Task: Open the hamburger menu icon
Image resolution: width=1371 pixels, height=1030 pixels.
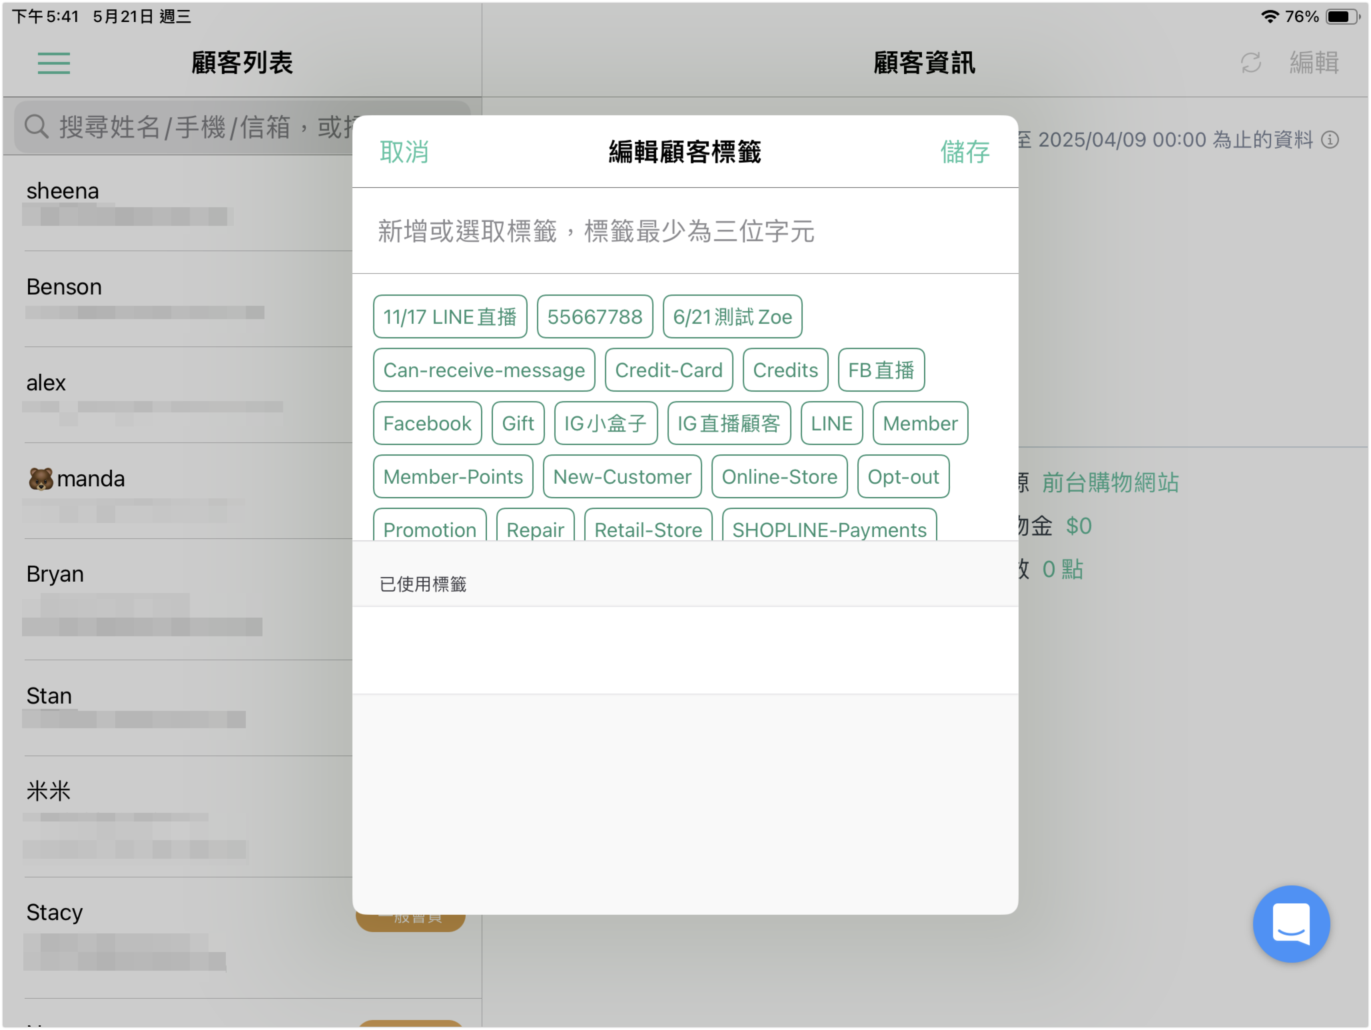Action: (53, 63)
